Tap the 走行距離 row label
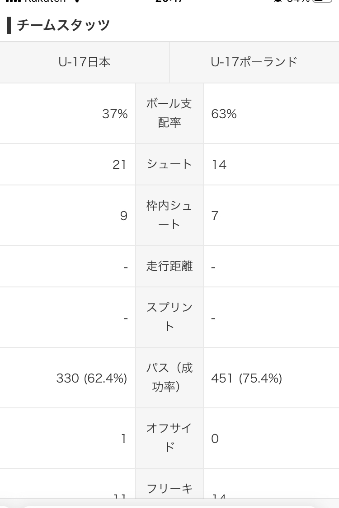This screenshot has height=508, width=339. pos(169,266)
